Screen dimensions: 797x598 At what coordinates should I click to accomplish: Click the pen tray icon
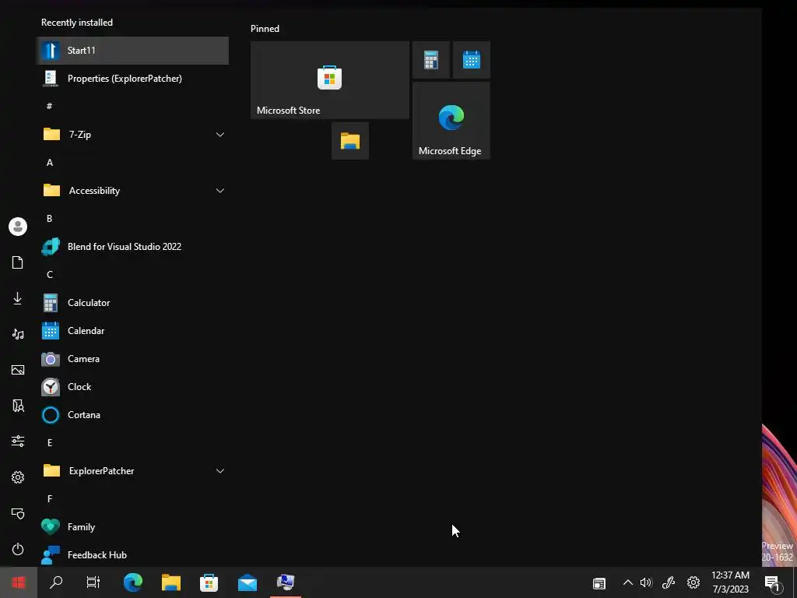tap(669, 582)
